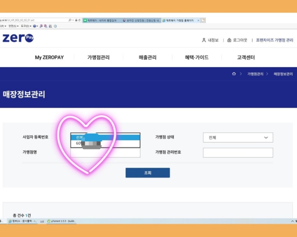This screenshot has height=237, width=297.
Task: Click 매장정보관리 breadcrumb link
Action: (283, 74)
